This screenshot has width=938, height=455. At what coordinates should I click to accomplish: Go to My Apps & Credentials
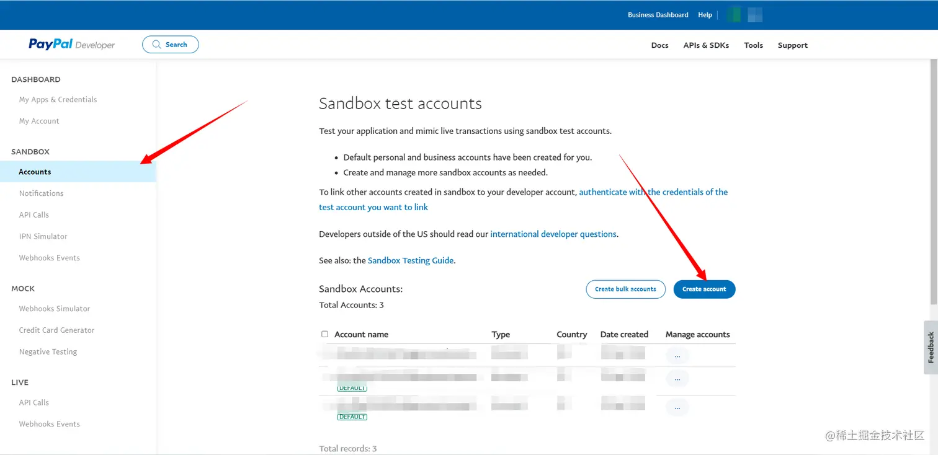[x=58, y=99]
